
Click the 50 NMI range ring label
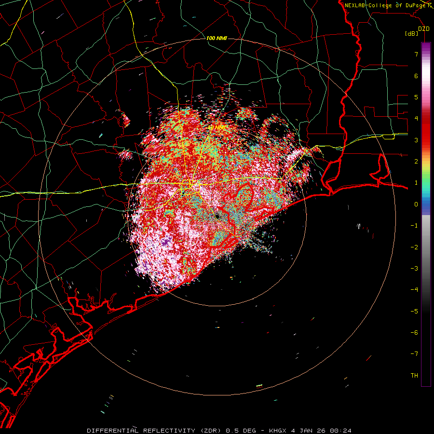(217, 128)
